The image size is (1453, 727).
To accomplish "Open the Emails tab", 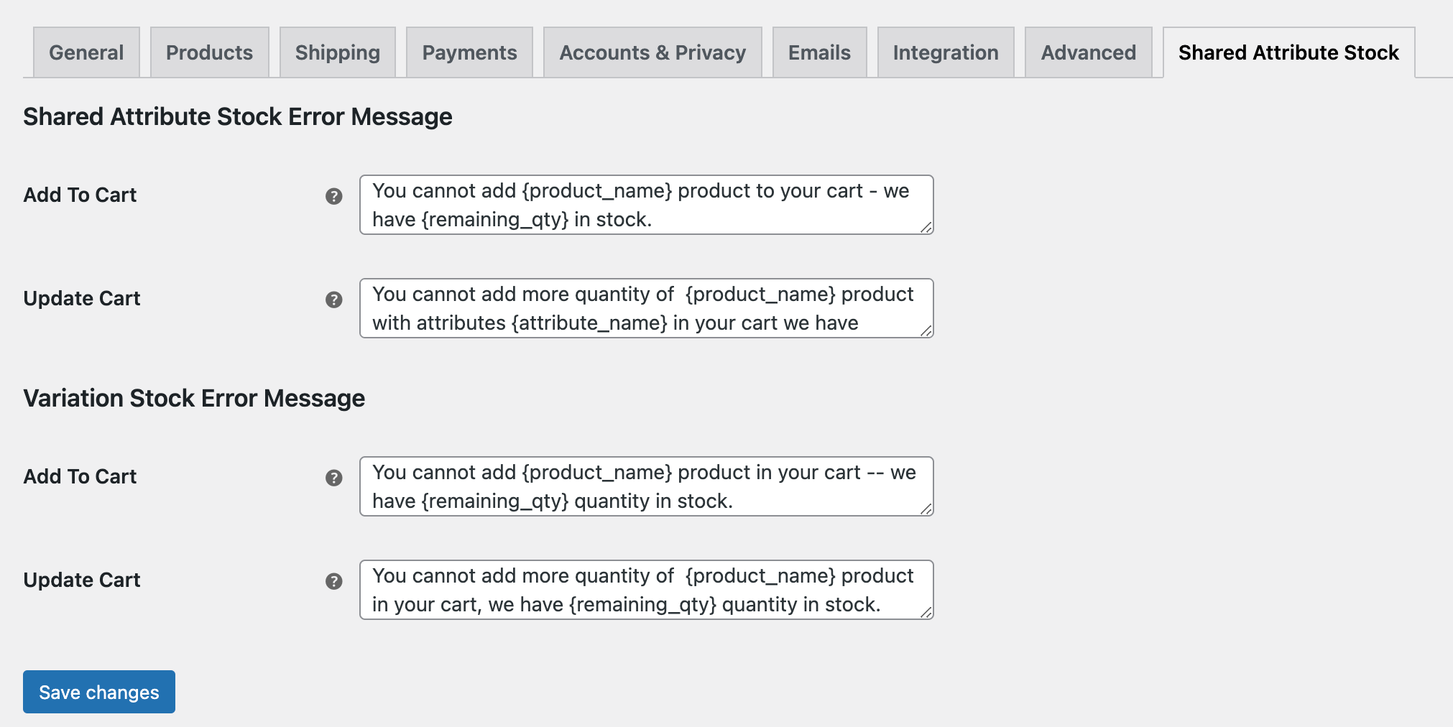I will point(819,52).
